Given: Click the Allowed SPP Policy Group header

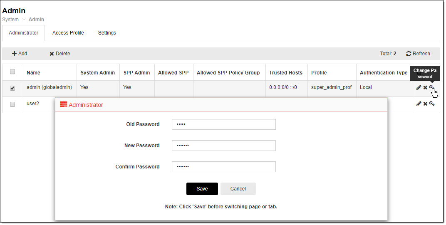Looking at the screenshot, I should (228, 72).
